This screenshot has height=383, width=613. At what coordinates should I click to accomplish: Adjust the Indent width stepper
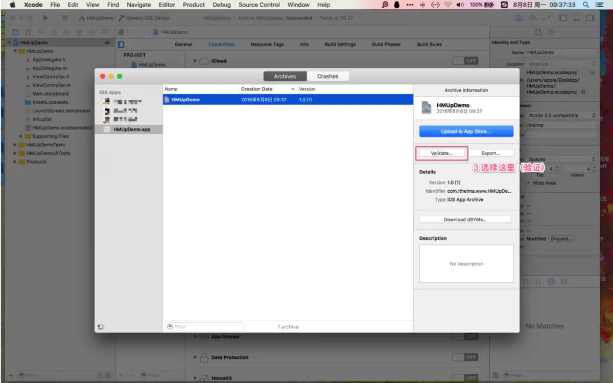click(x=595, y=169)
